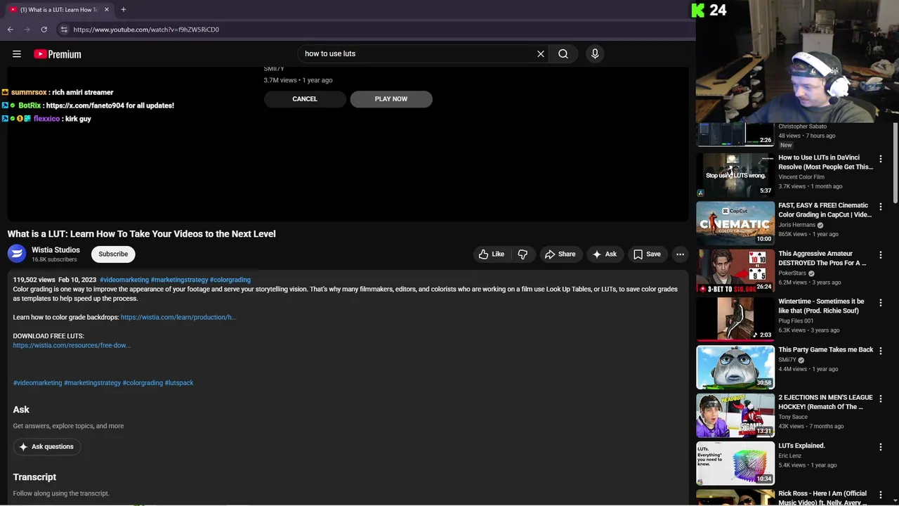Open 'How to Use LUTs in DaVinci Resolve' title
Image resolution: width=899 pixels, height=506 pixels.
point(825,162)
